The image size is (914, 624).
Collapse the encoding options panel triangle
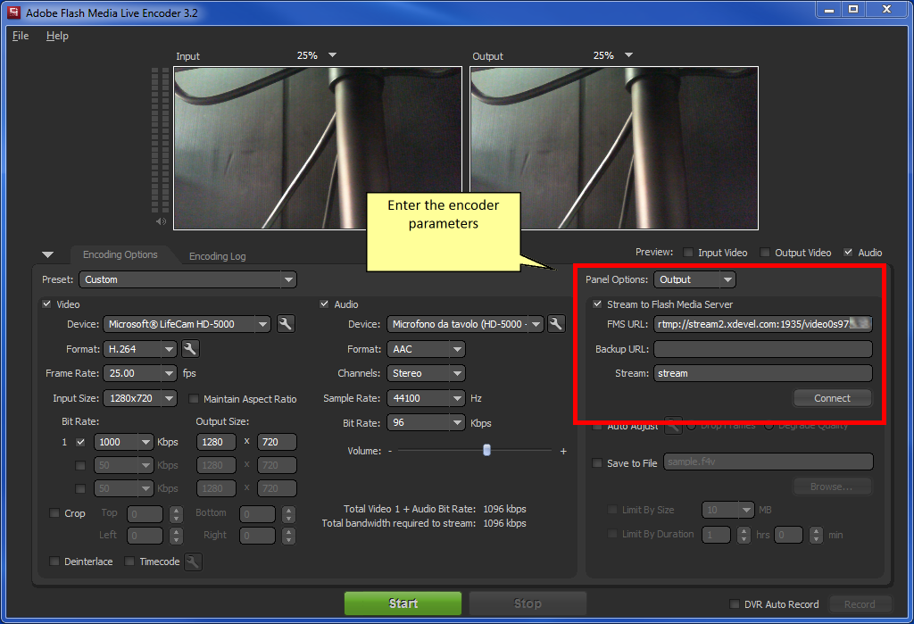48,254
